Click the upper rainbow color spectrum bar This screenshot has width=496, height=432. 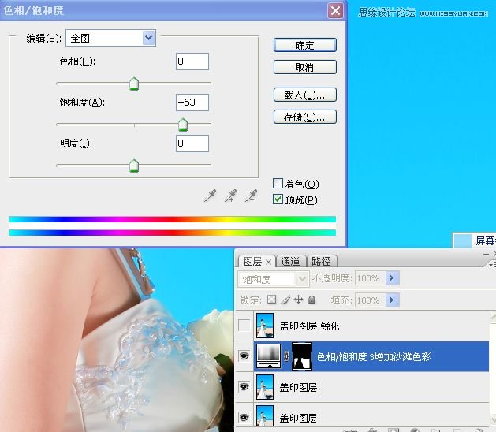click(x=173, y=219)
